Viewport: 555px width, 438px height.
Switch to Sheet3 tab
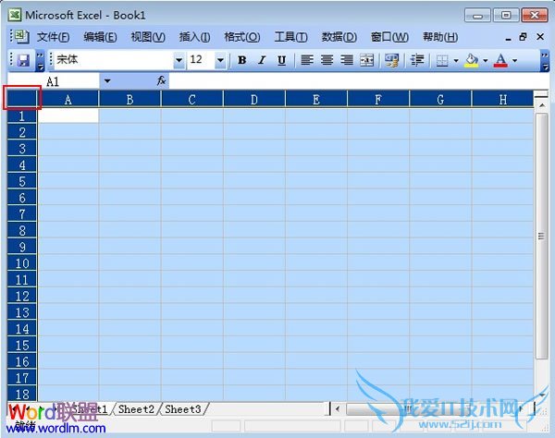(183, 409)
